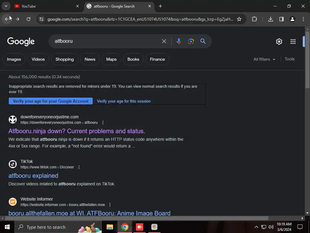The width and height of the screenshot is (310, 233).
Task: Click the scroll right arrow on horizontal scrollbar
Action: 302,218
